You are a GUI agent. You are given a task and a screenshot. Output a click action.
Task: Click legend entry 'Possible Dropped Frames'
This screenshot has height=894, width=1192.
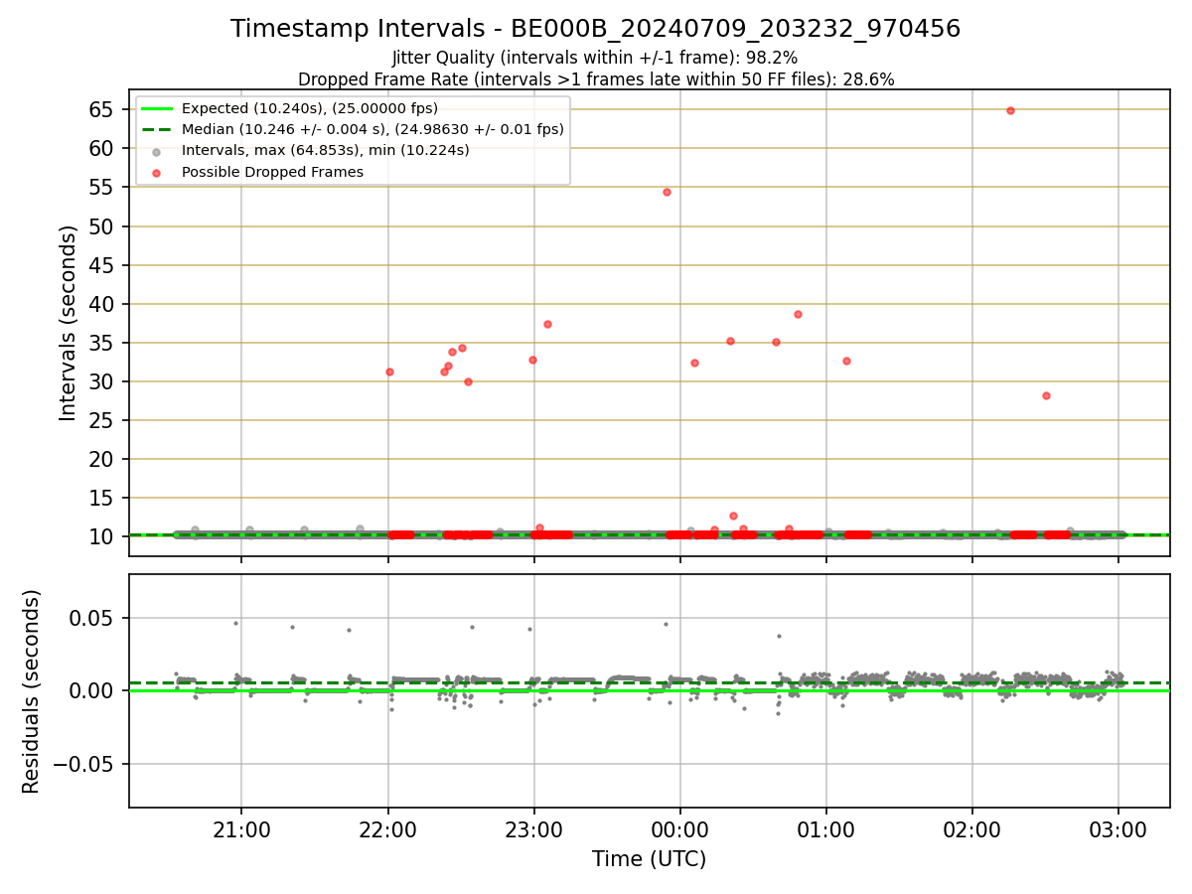point(272,172)
